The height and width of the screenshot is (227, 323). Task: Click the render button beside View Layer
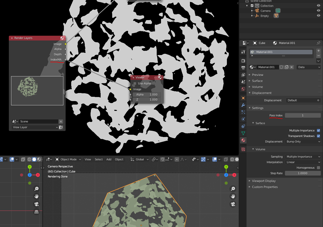61,127
